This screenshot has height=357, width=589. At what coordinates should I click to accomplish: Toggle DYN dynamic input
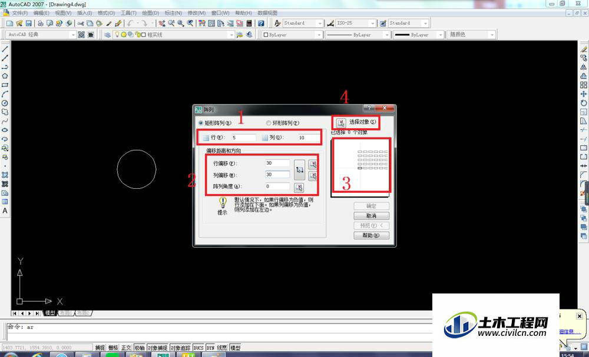[x=210, y=348]
